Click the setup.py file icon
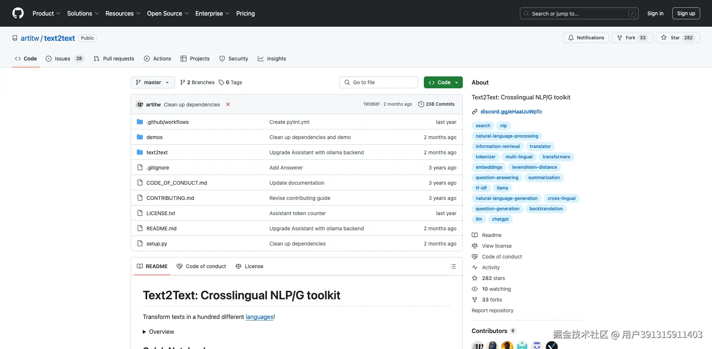Image resolution: width=712 pixels, height=349 pixels. (x=140, y=243)
